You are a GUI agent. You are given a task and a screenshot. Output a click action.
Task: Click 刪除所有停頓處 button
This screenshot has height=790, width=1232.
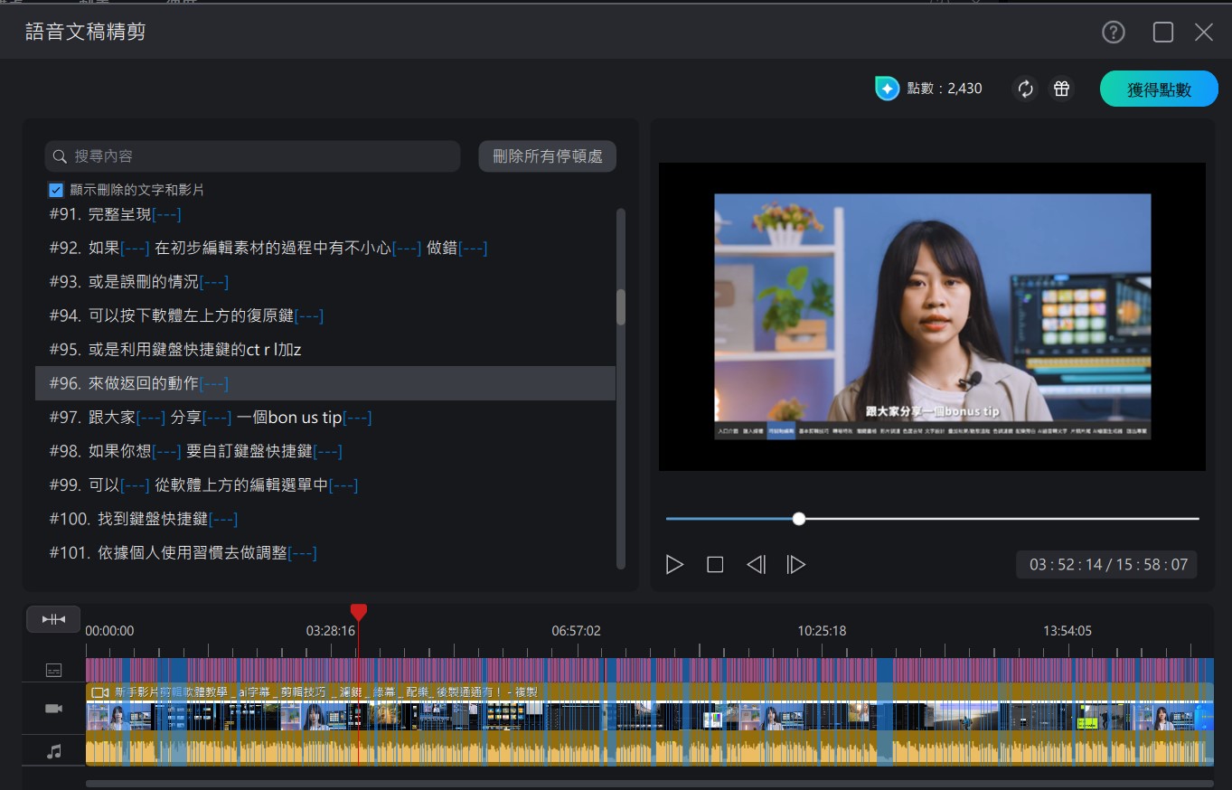(x=547, y=156)
